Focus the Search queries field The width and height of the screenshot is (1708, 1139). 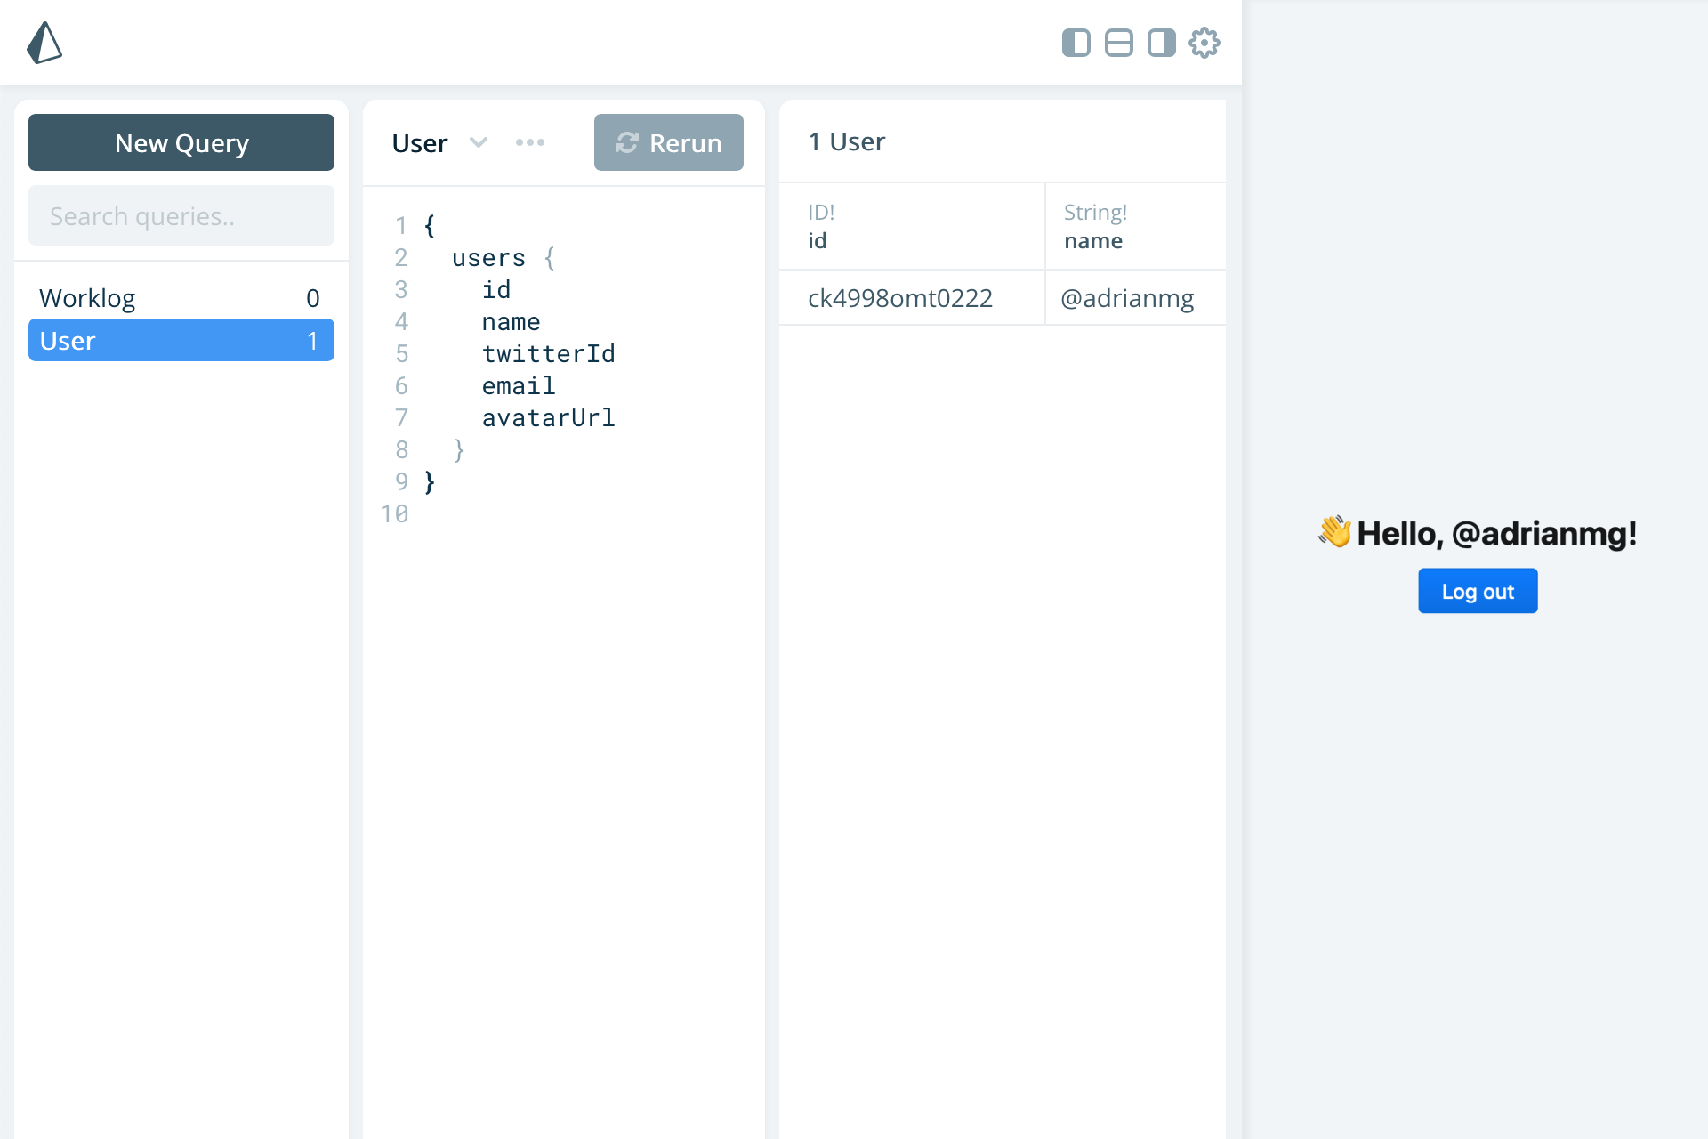click(x=181, y=215)
